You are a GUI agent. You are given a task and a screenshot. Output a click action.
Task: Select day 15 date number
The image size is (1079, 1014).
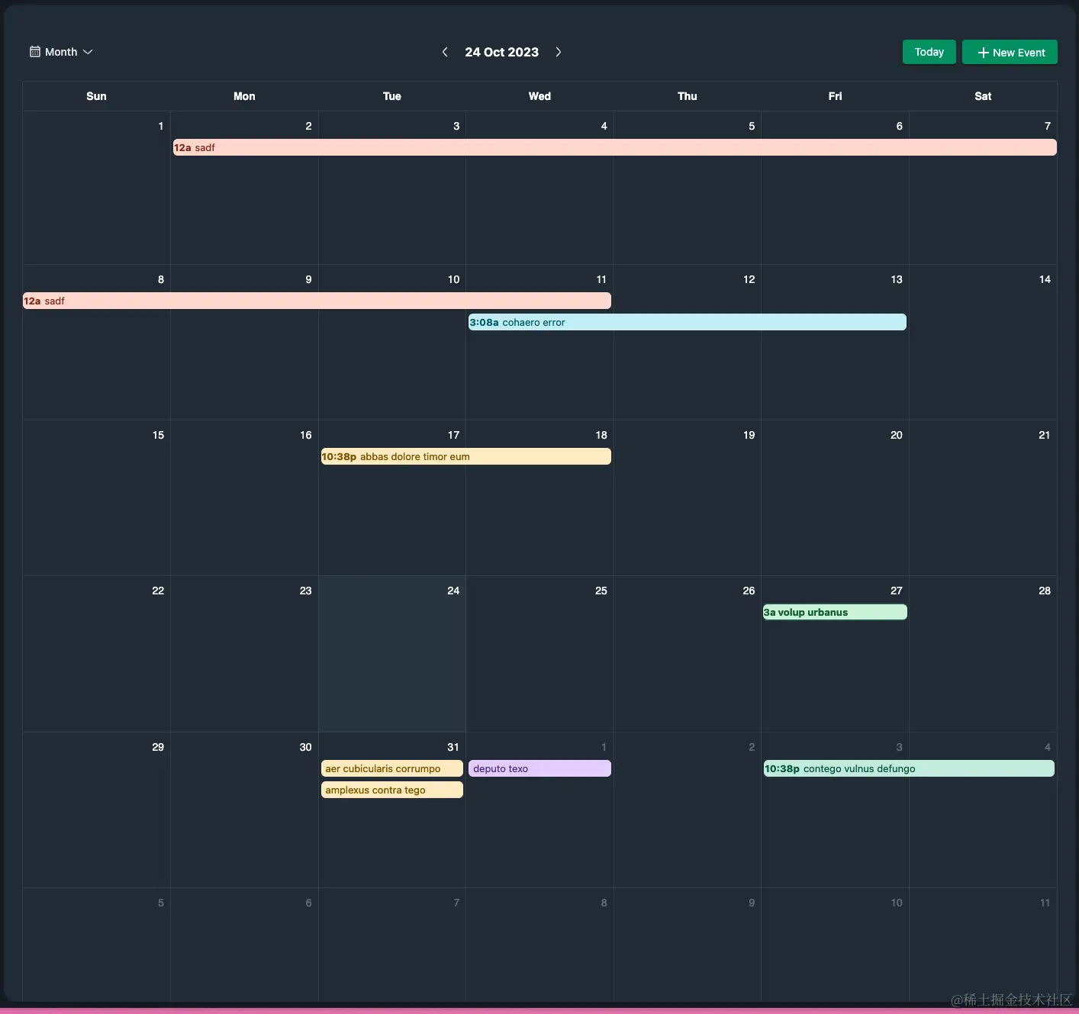pos(158,435)
